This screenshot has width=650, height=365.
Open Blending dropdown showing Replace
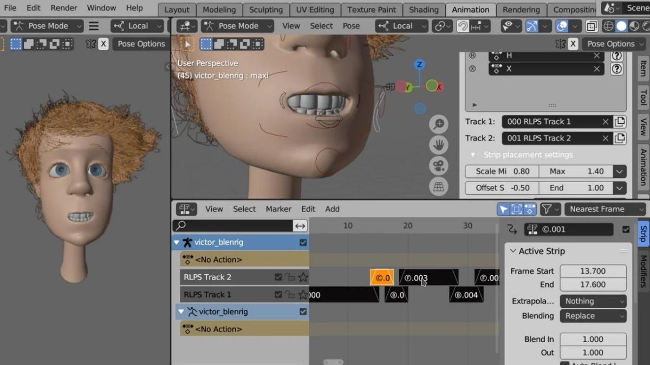pyautogui.click(x=593, y=316)
